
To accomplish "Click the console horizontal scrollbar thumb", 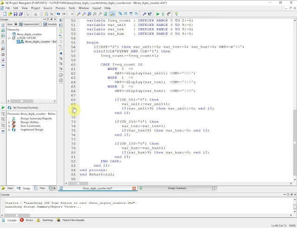I will pos(17,215).
